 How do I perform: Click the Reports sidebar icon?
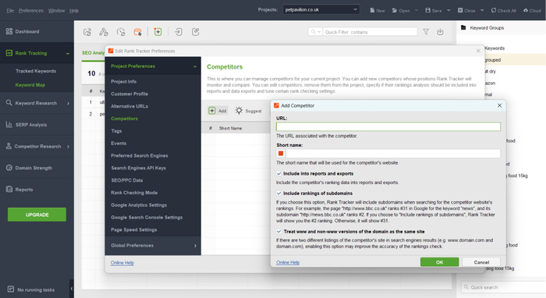9,190
